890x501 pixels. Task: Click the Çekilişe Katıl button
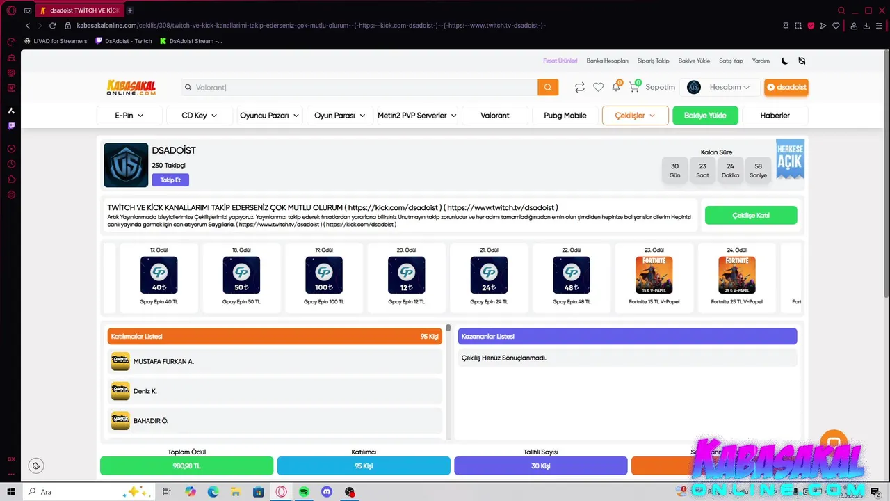751,216
